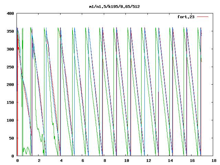Click y-axis label 300
The height and width of the screenshot is (165, 220).
coord(10,49)
